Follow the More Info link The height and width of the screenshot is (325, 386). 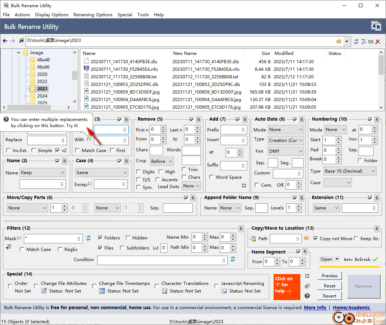315,308
